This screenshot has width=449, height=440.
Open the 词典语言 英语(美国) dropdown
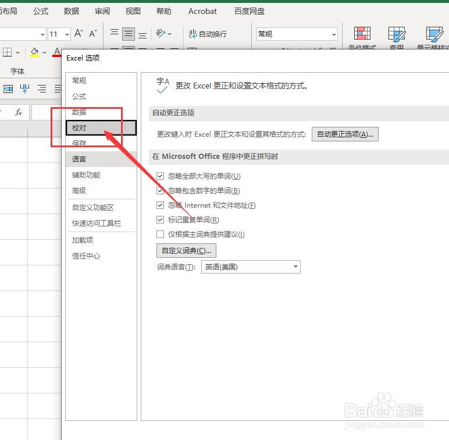(x=251, y=267)
